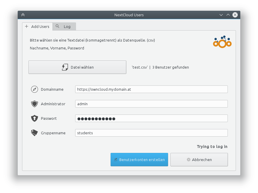258x193 pixels.
Task: Click the window shade chevrons top left
Action: tap(23, 15)
